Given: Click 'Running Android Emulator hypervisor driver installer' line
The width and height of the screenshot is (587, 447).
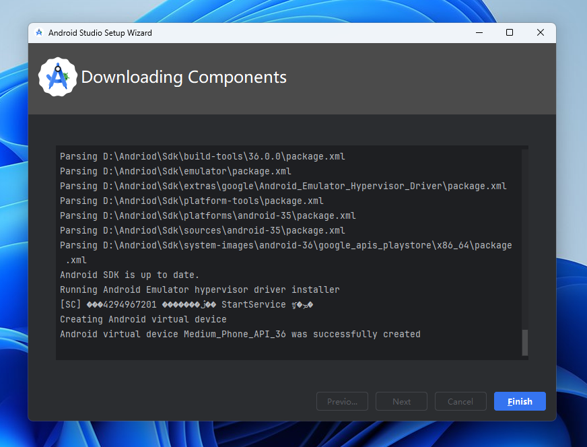Looking at the screenshot, I should (x=200, y=289).
